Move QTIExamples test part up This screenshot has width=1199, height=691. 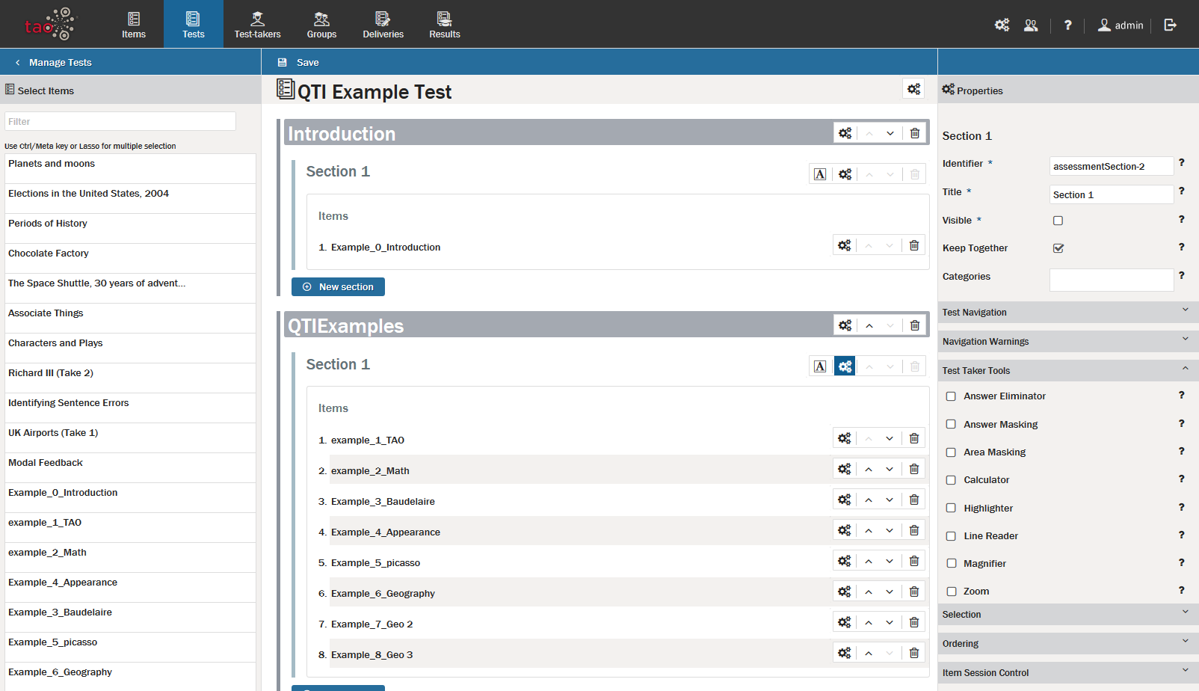(x=869, y=325)
